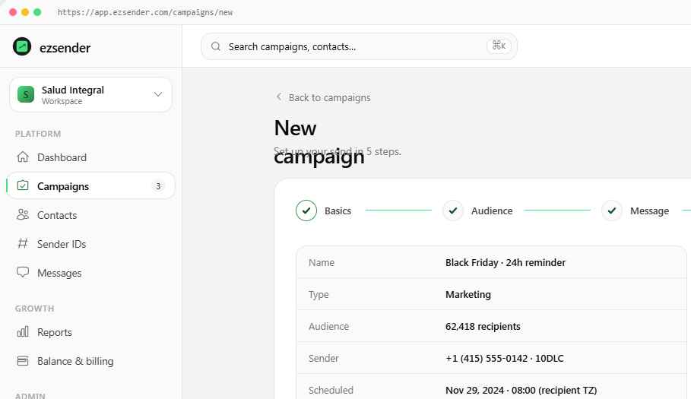Expand the workspace chevron arrow
Viewport: 691px width, 399px height.
[x=158, y=94]
